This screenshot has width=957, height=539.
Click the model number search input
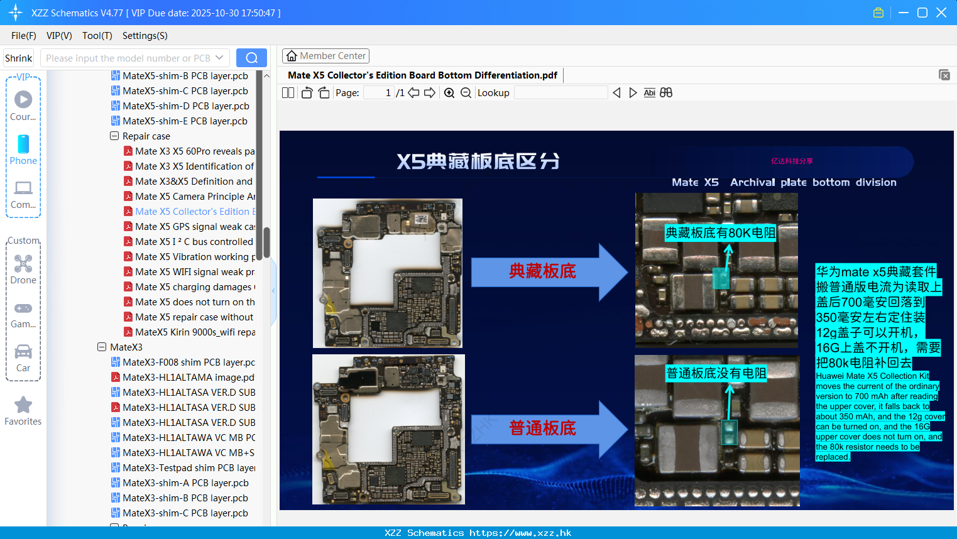[128, 58]
